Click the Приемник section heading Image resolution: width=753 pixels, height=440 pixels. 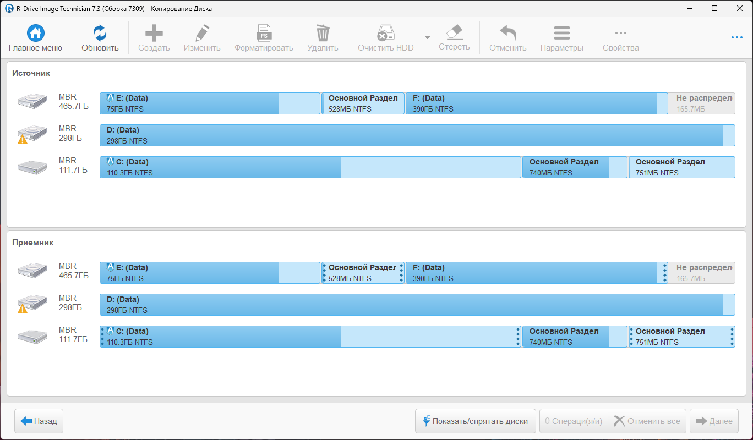tap(33, 243)
